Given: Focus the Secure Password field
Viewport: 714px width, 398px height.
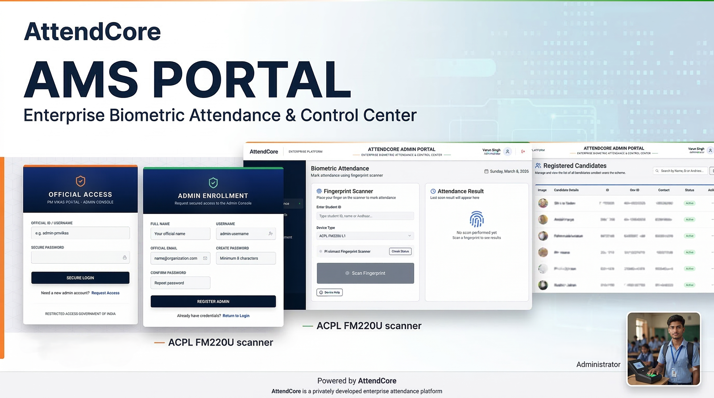Looking at the screenshot, I should click(80, 257).
